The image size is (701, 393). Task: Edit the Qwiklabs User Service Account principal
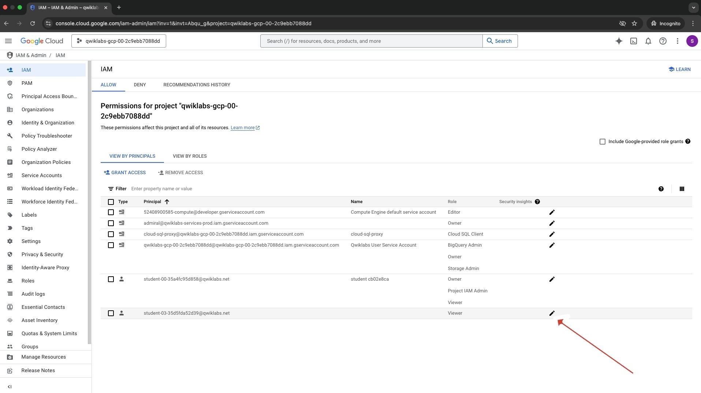[x=552, y=245]
